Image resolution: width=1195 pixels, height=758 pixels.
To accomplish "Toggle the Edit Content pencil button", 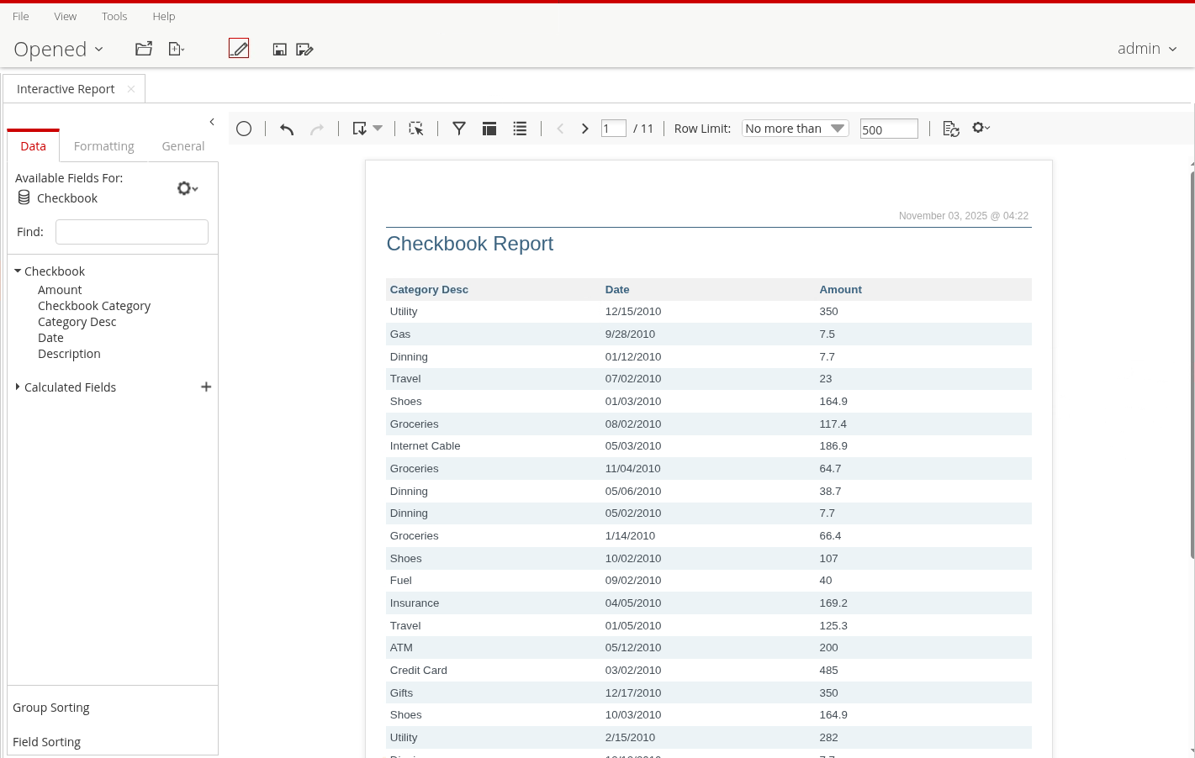I will tap(239, 49).
